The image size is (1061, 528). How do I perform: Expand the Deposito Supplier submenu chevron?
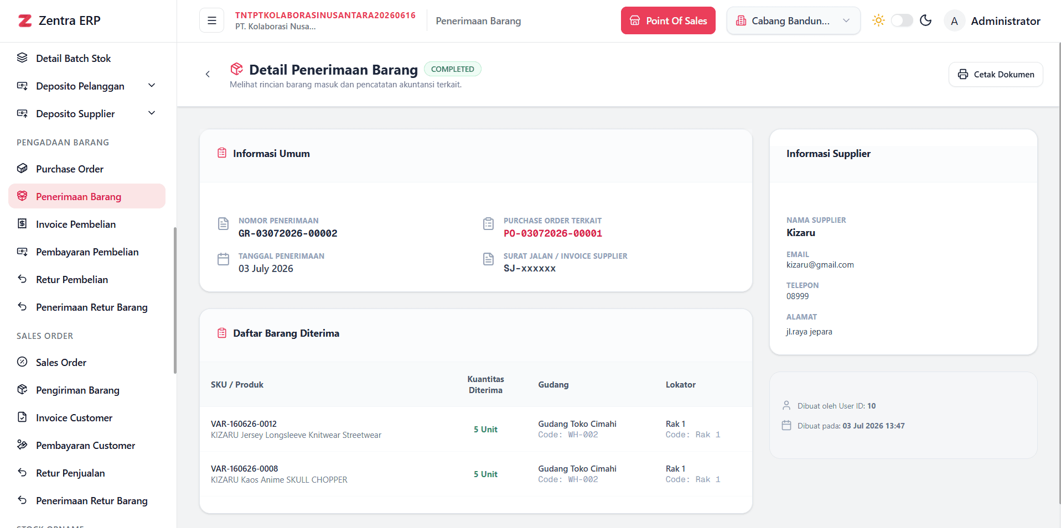coord(152,113)
